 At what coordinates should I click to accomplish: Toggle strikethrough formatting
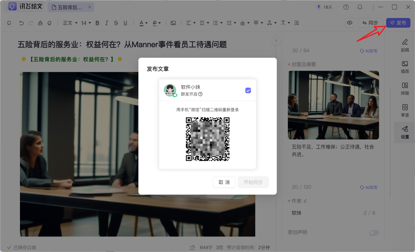116,23
